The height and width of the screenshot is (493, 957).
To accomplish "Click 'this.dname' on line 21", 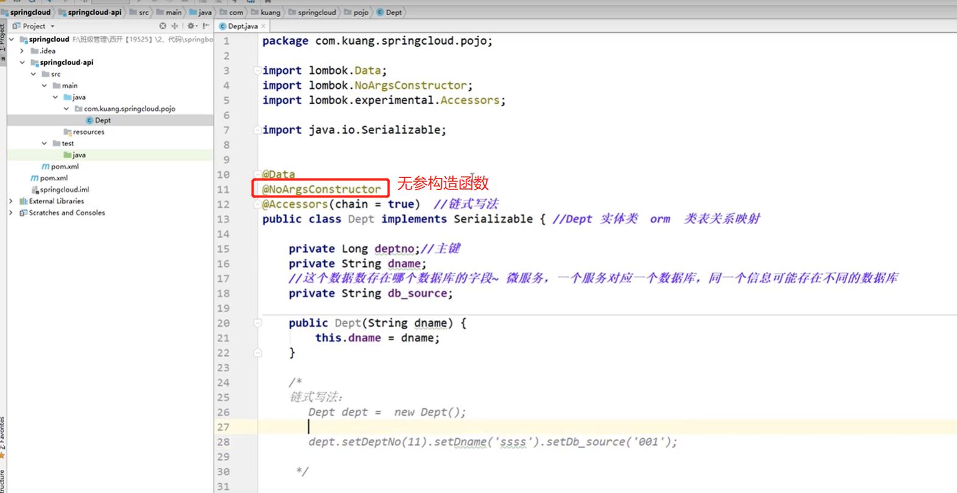I will [348, 338].
